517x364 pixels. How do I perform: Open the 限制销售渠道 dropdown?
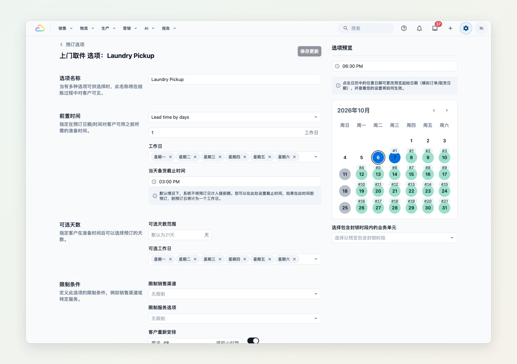click(x=235, y=294)
